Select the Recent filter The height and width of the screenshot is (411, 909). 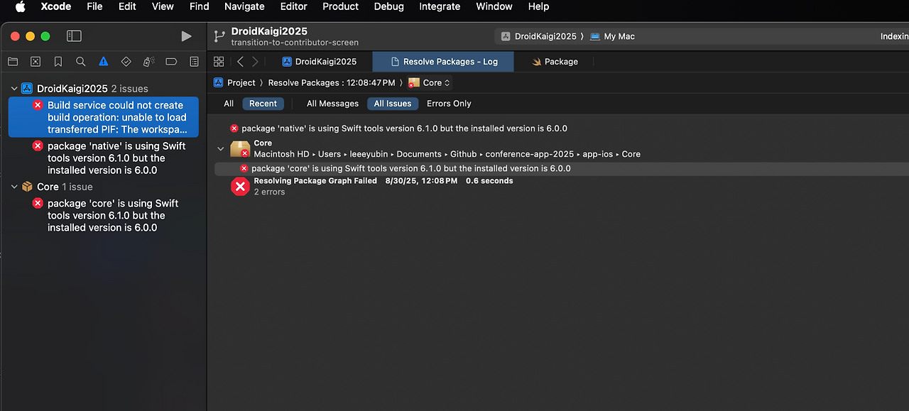(x=263, y=104)
